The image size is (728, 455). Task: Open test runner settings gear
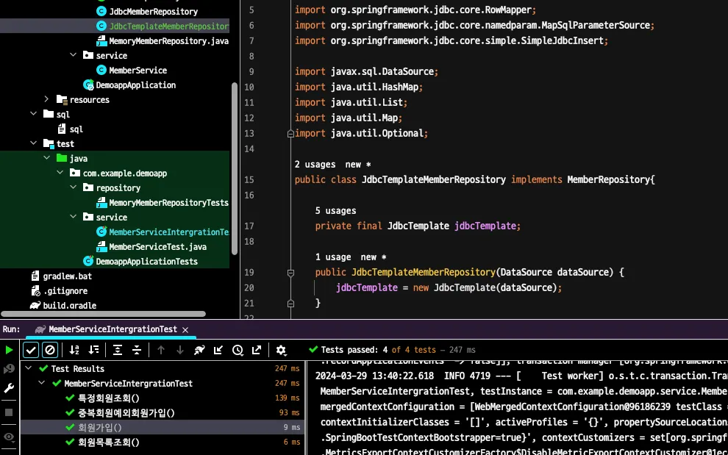[x=281, y=351]
